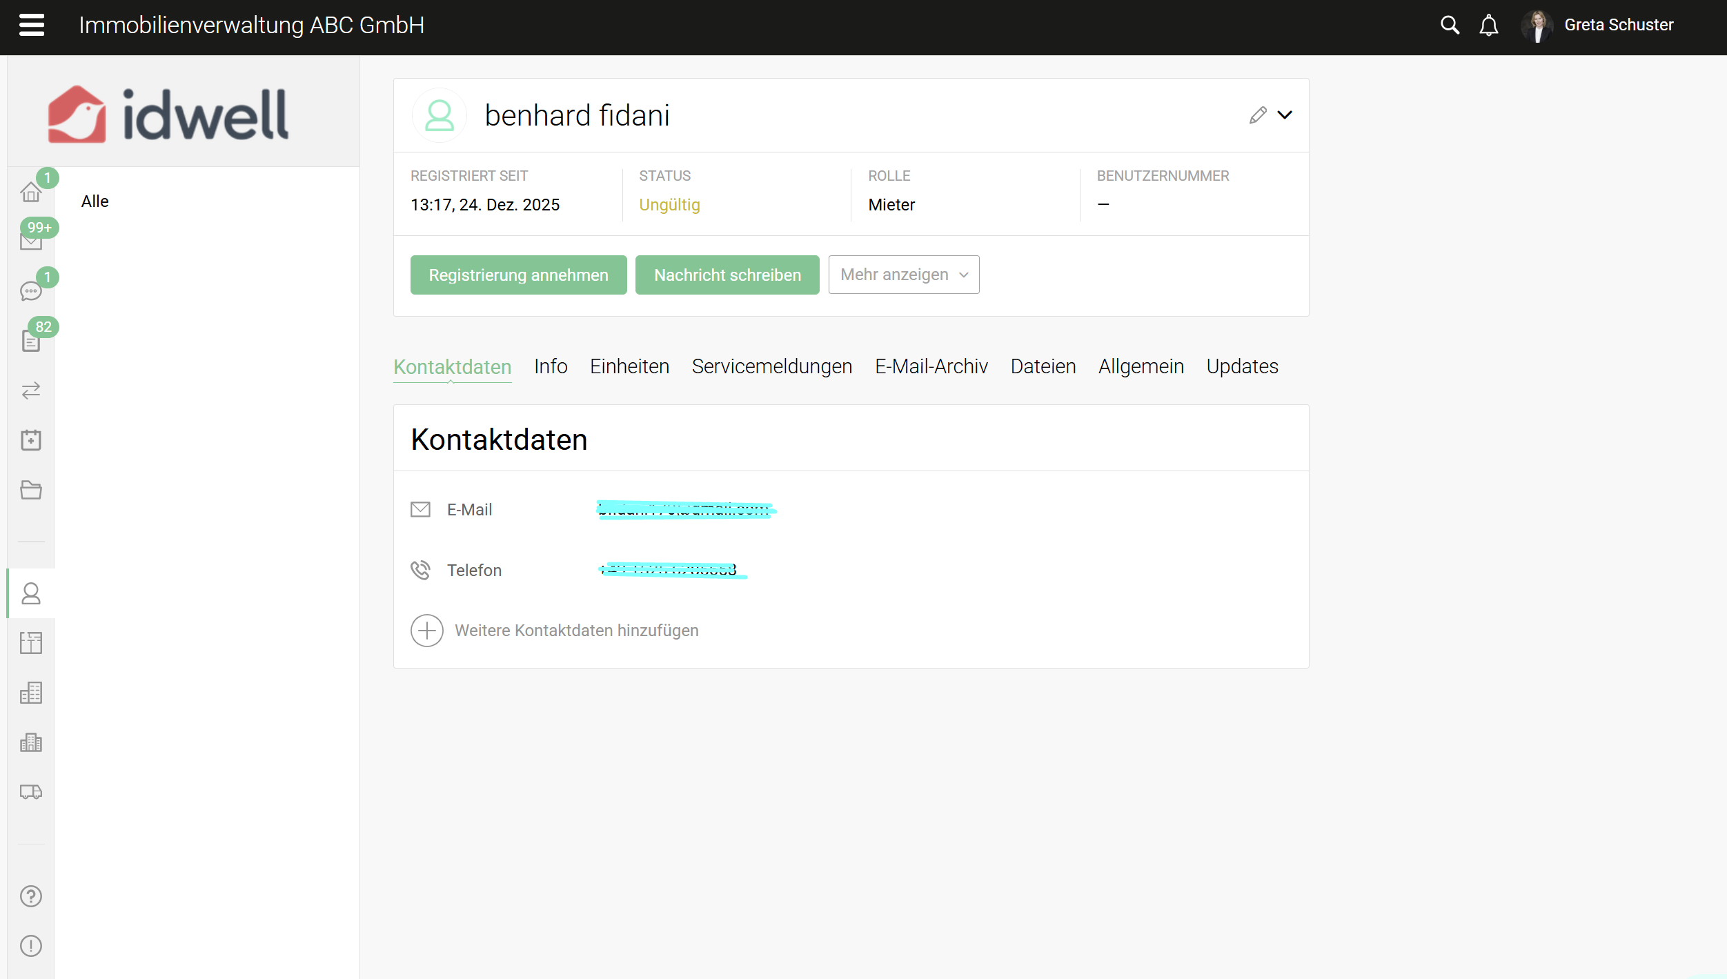Open the documents icon with badge 82

point(31,340)
